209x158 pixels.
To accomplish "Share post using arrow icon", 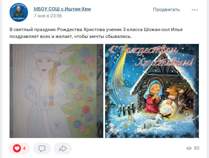I will (x=63, y=148).
